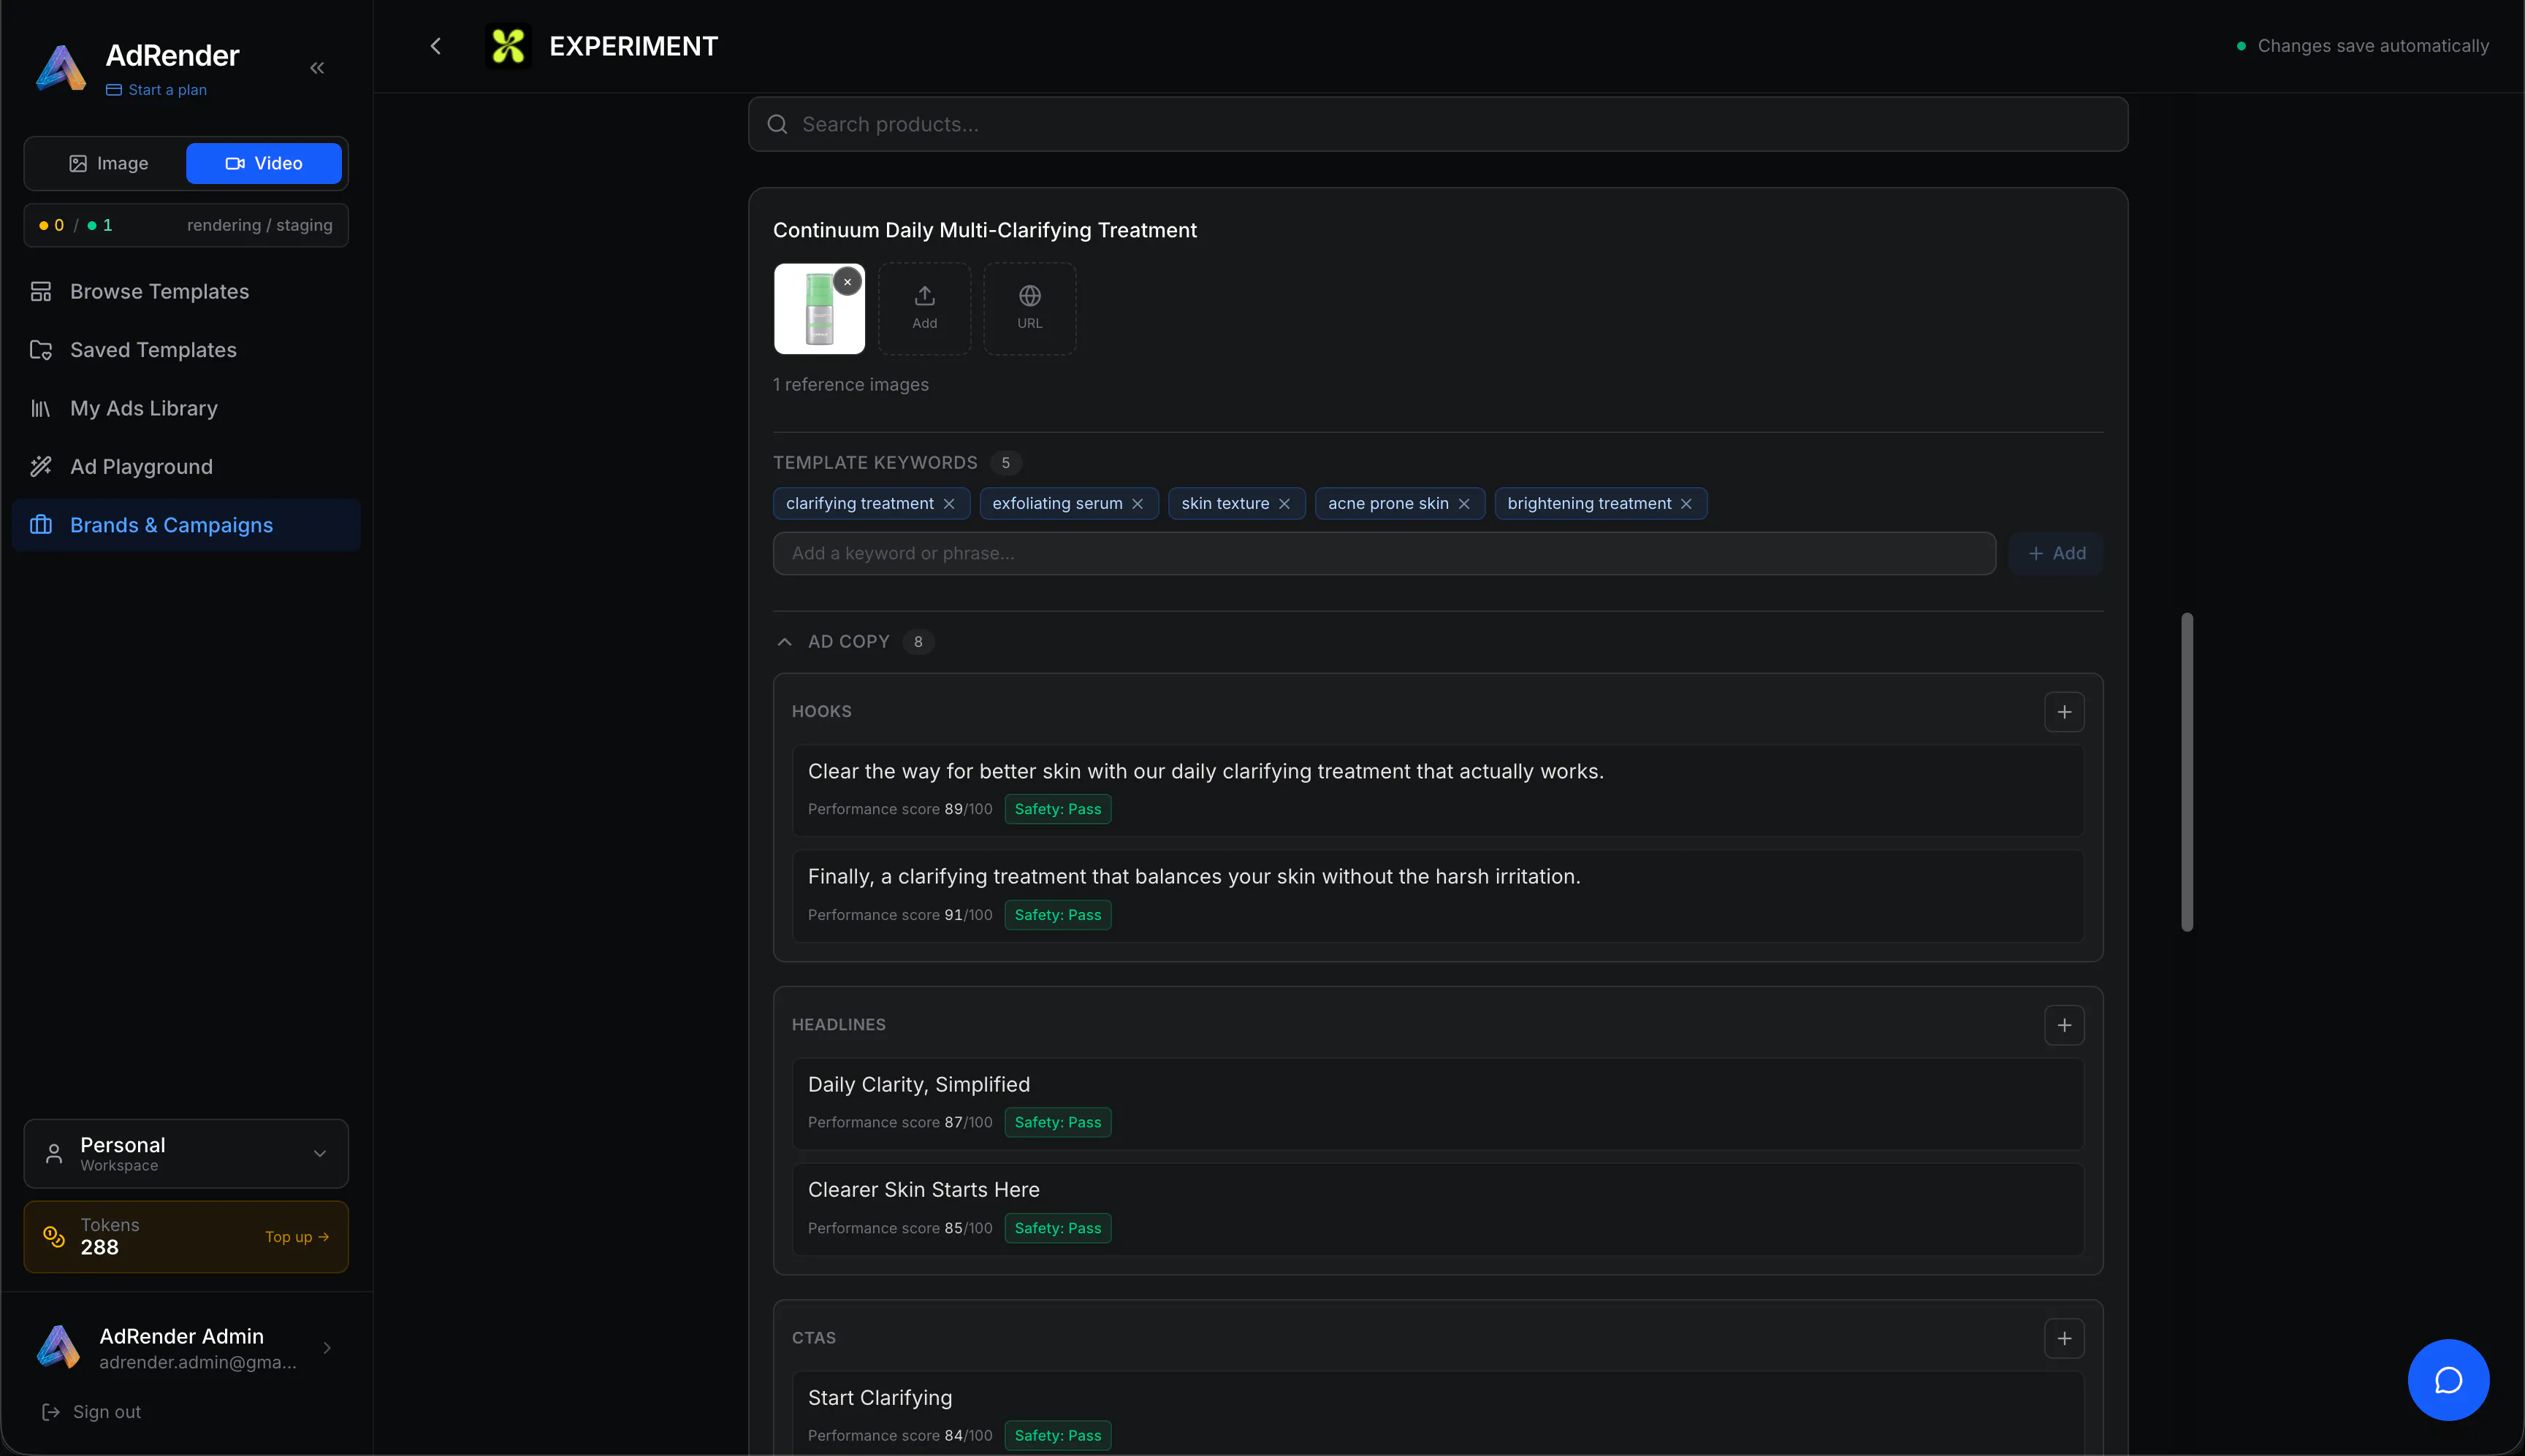Screen dimensions: 2525x1456
Task: Open Brands & Campaigns
Action: click(x=186, y=525)
